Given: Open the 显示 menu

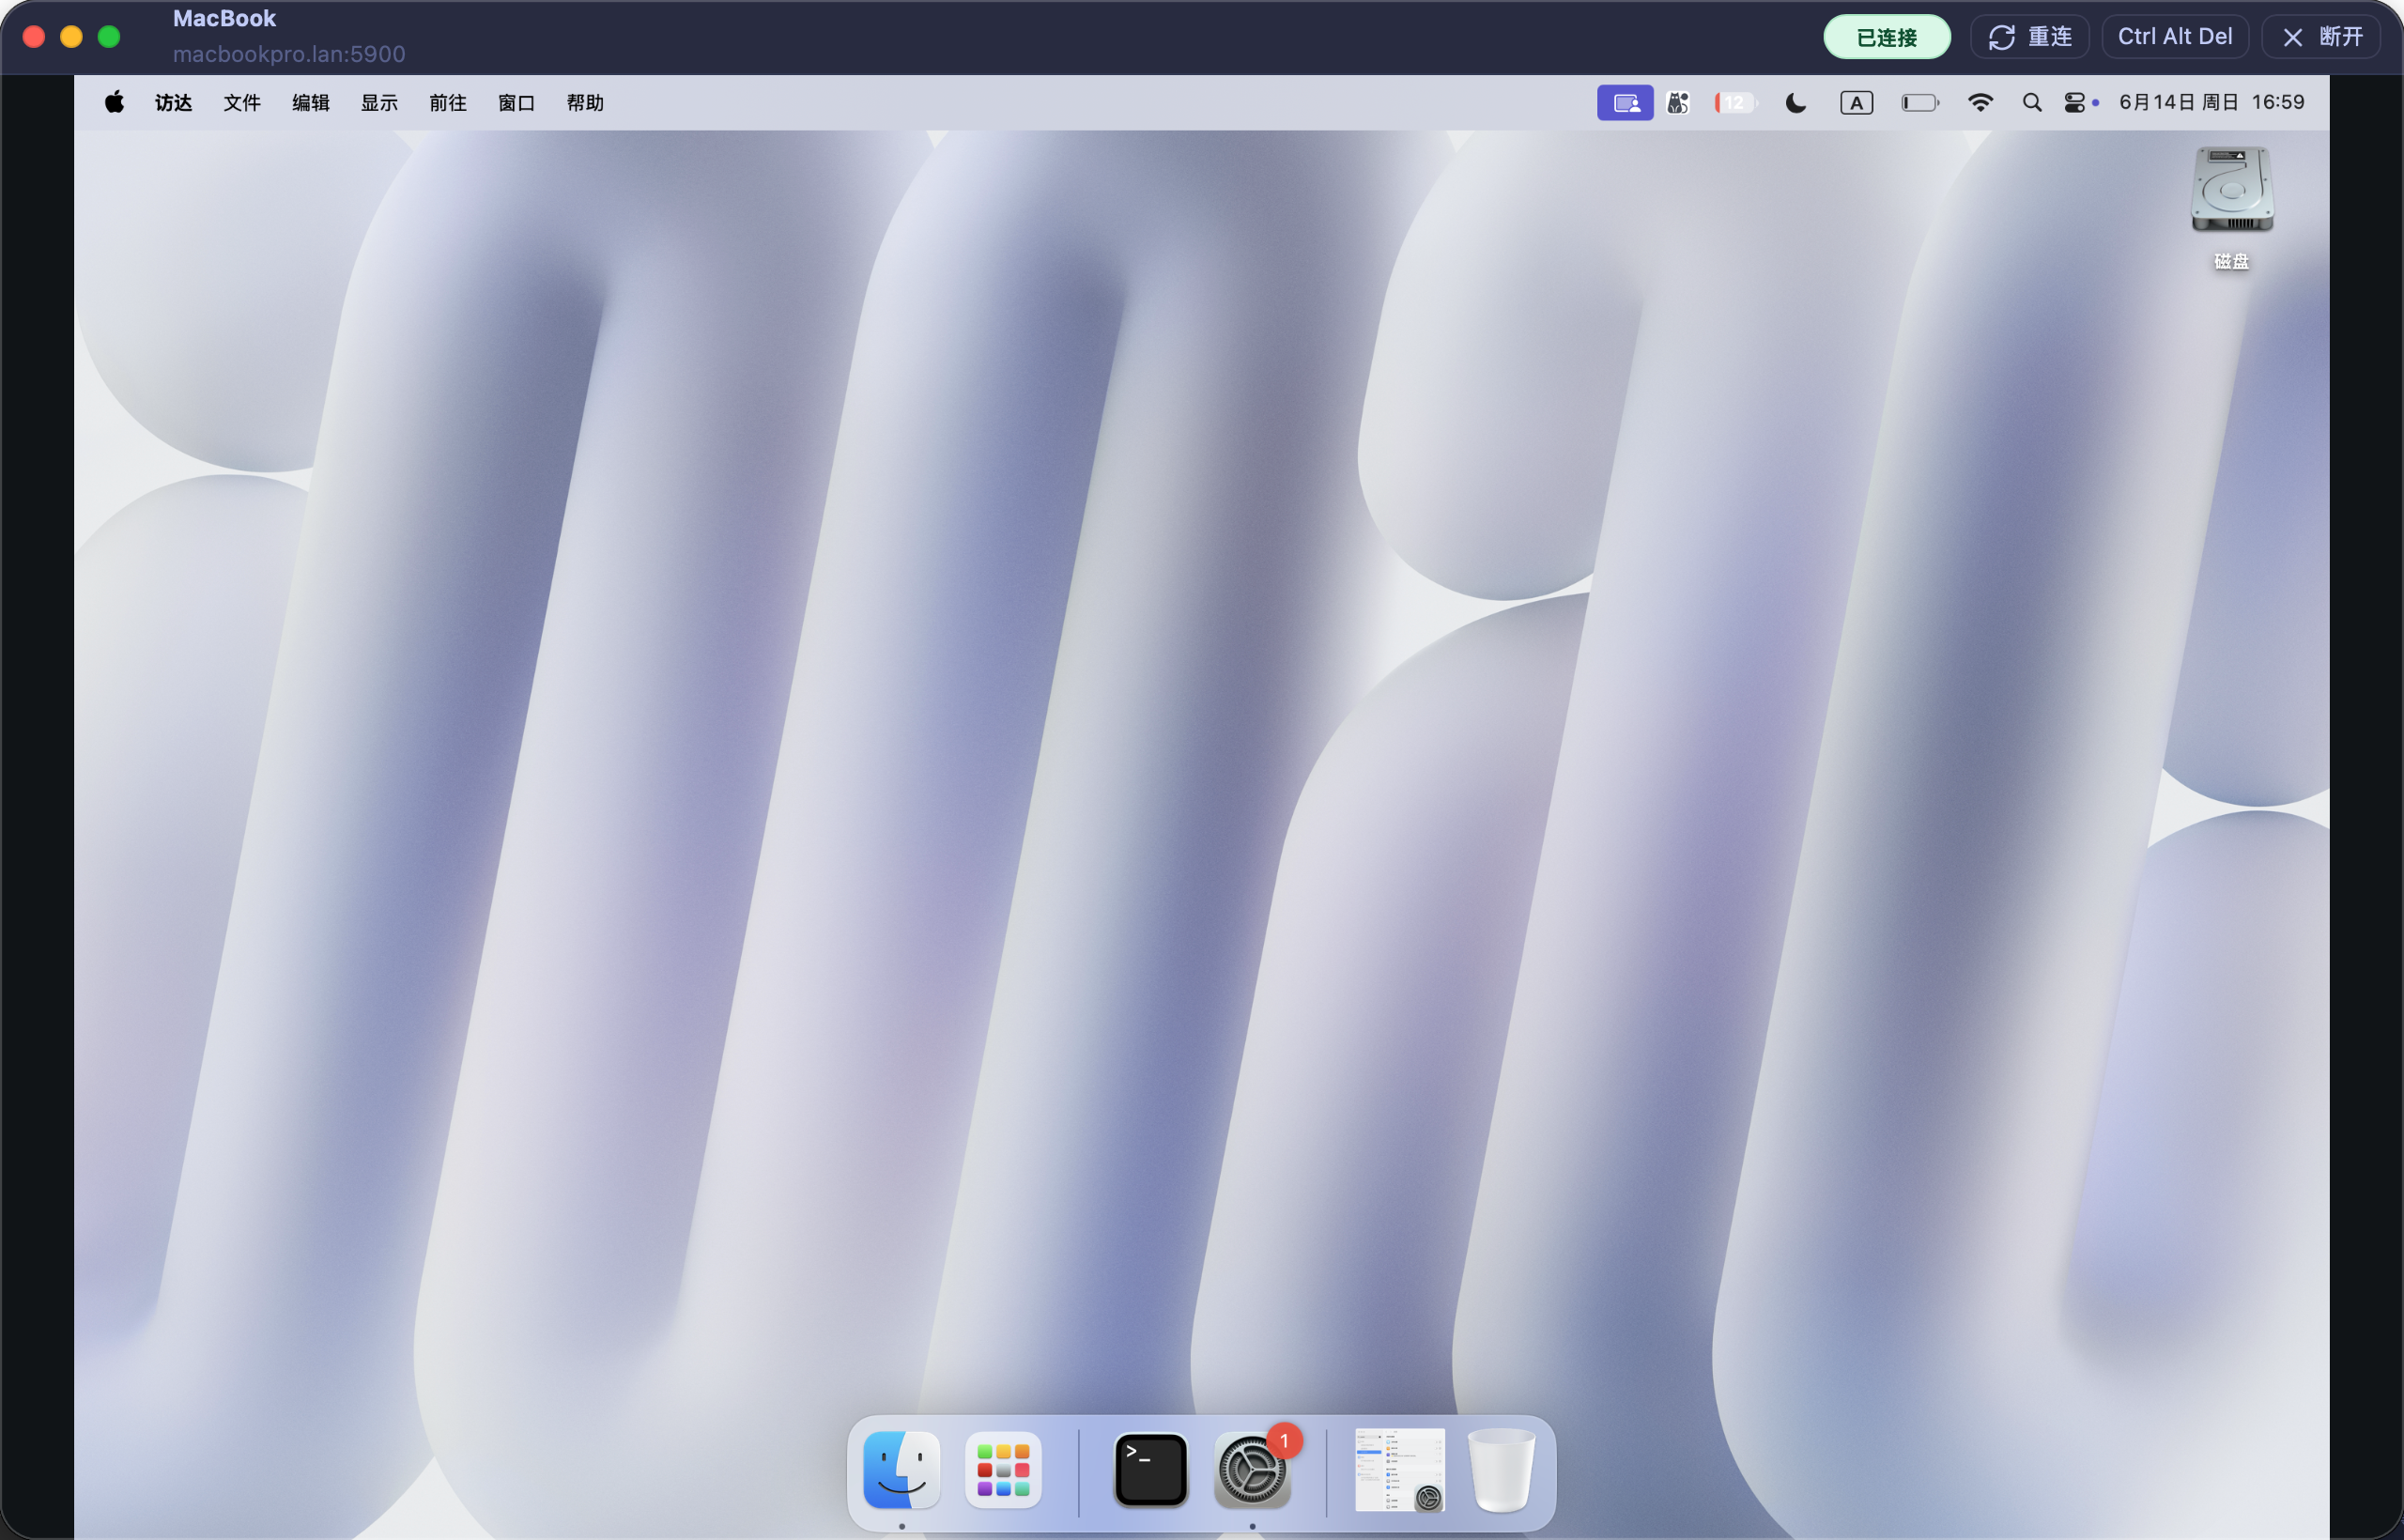Looking at the screenshot, I should (x=379, y=102).
